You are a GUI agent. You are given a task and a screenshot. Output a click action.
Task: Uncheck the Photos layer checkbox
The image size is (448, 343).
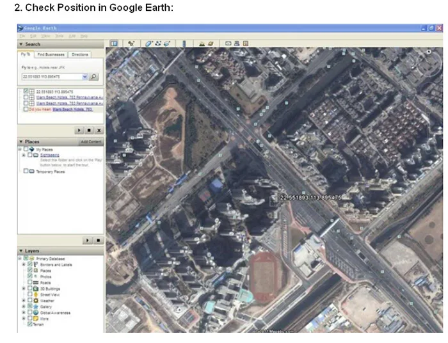coord(29,276)
